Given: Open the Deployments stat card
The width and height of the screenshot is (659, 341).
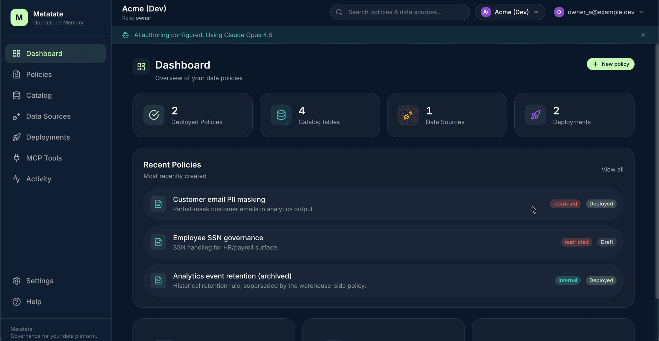Looking at the screenshot, I should click(x=574, y=115).
